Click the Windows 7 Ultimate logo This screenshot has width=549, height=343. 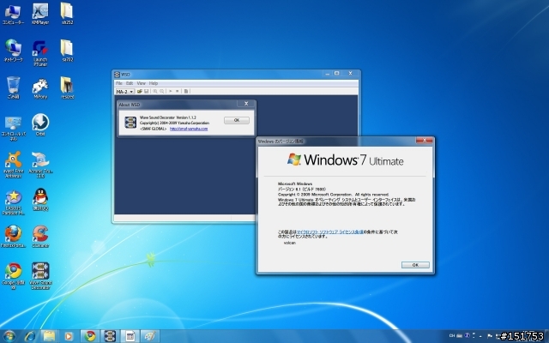[x=345, y=160]
